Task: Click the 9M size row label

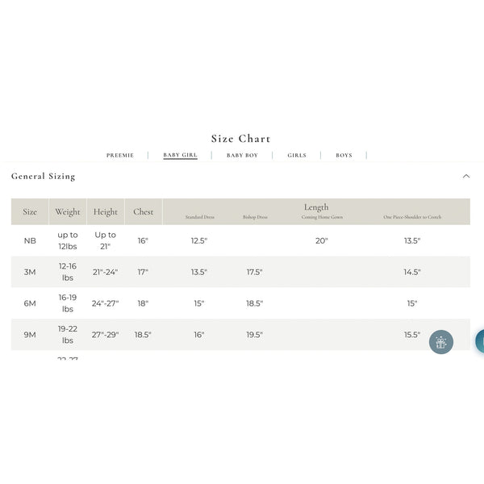Action: (30, 335)
